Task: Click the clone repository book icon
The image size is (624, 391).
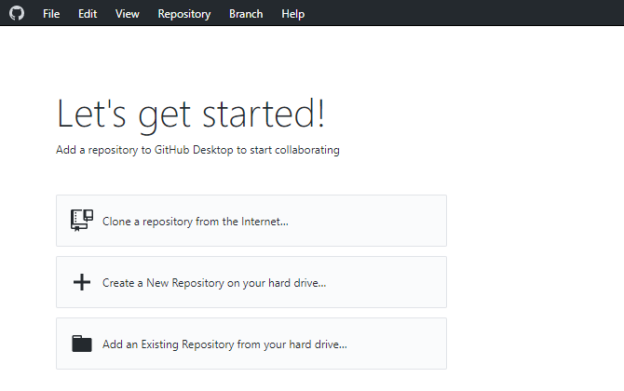Action: click(82, 221)
